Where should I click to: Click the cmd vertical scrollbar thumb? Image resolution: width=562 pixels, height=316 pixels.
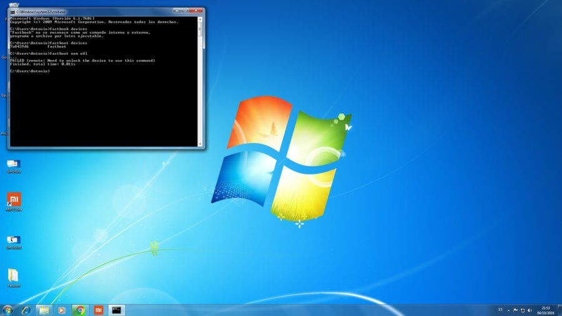pos(200,29)
